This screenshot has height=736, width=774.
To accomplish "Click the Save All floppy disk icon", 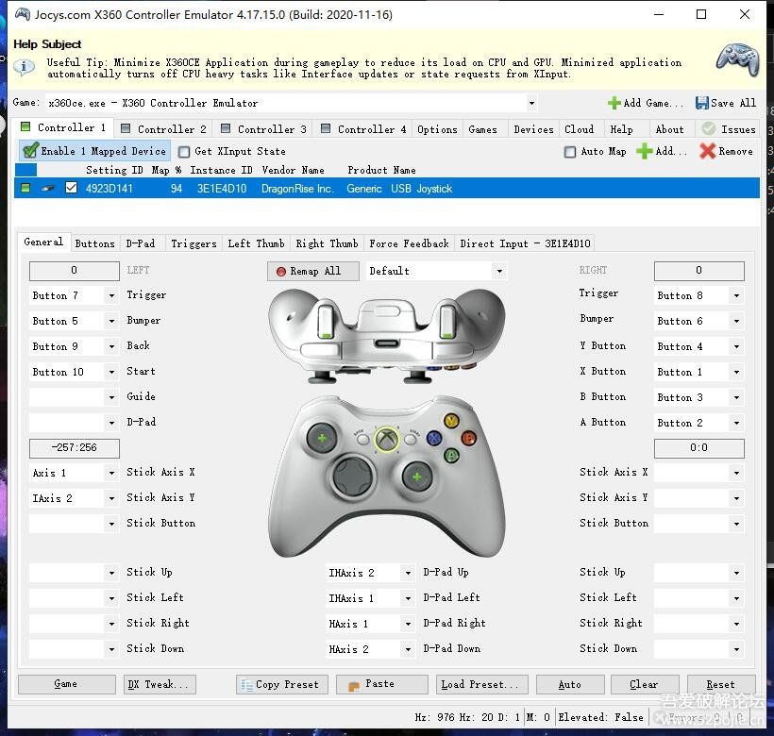I will click(x=701, y=103).
